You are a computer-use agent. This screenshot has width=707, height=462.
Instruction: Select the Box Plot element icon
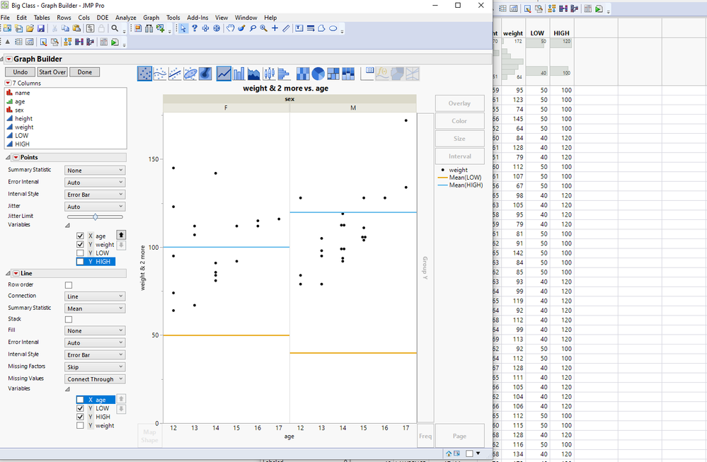tap(270, 74)
